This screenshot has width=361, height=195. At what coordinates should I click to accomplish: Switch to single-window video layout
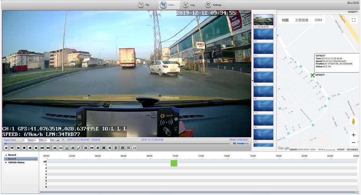tap(85, 148)
